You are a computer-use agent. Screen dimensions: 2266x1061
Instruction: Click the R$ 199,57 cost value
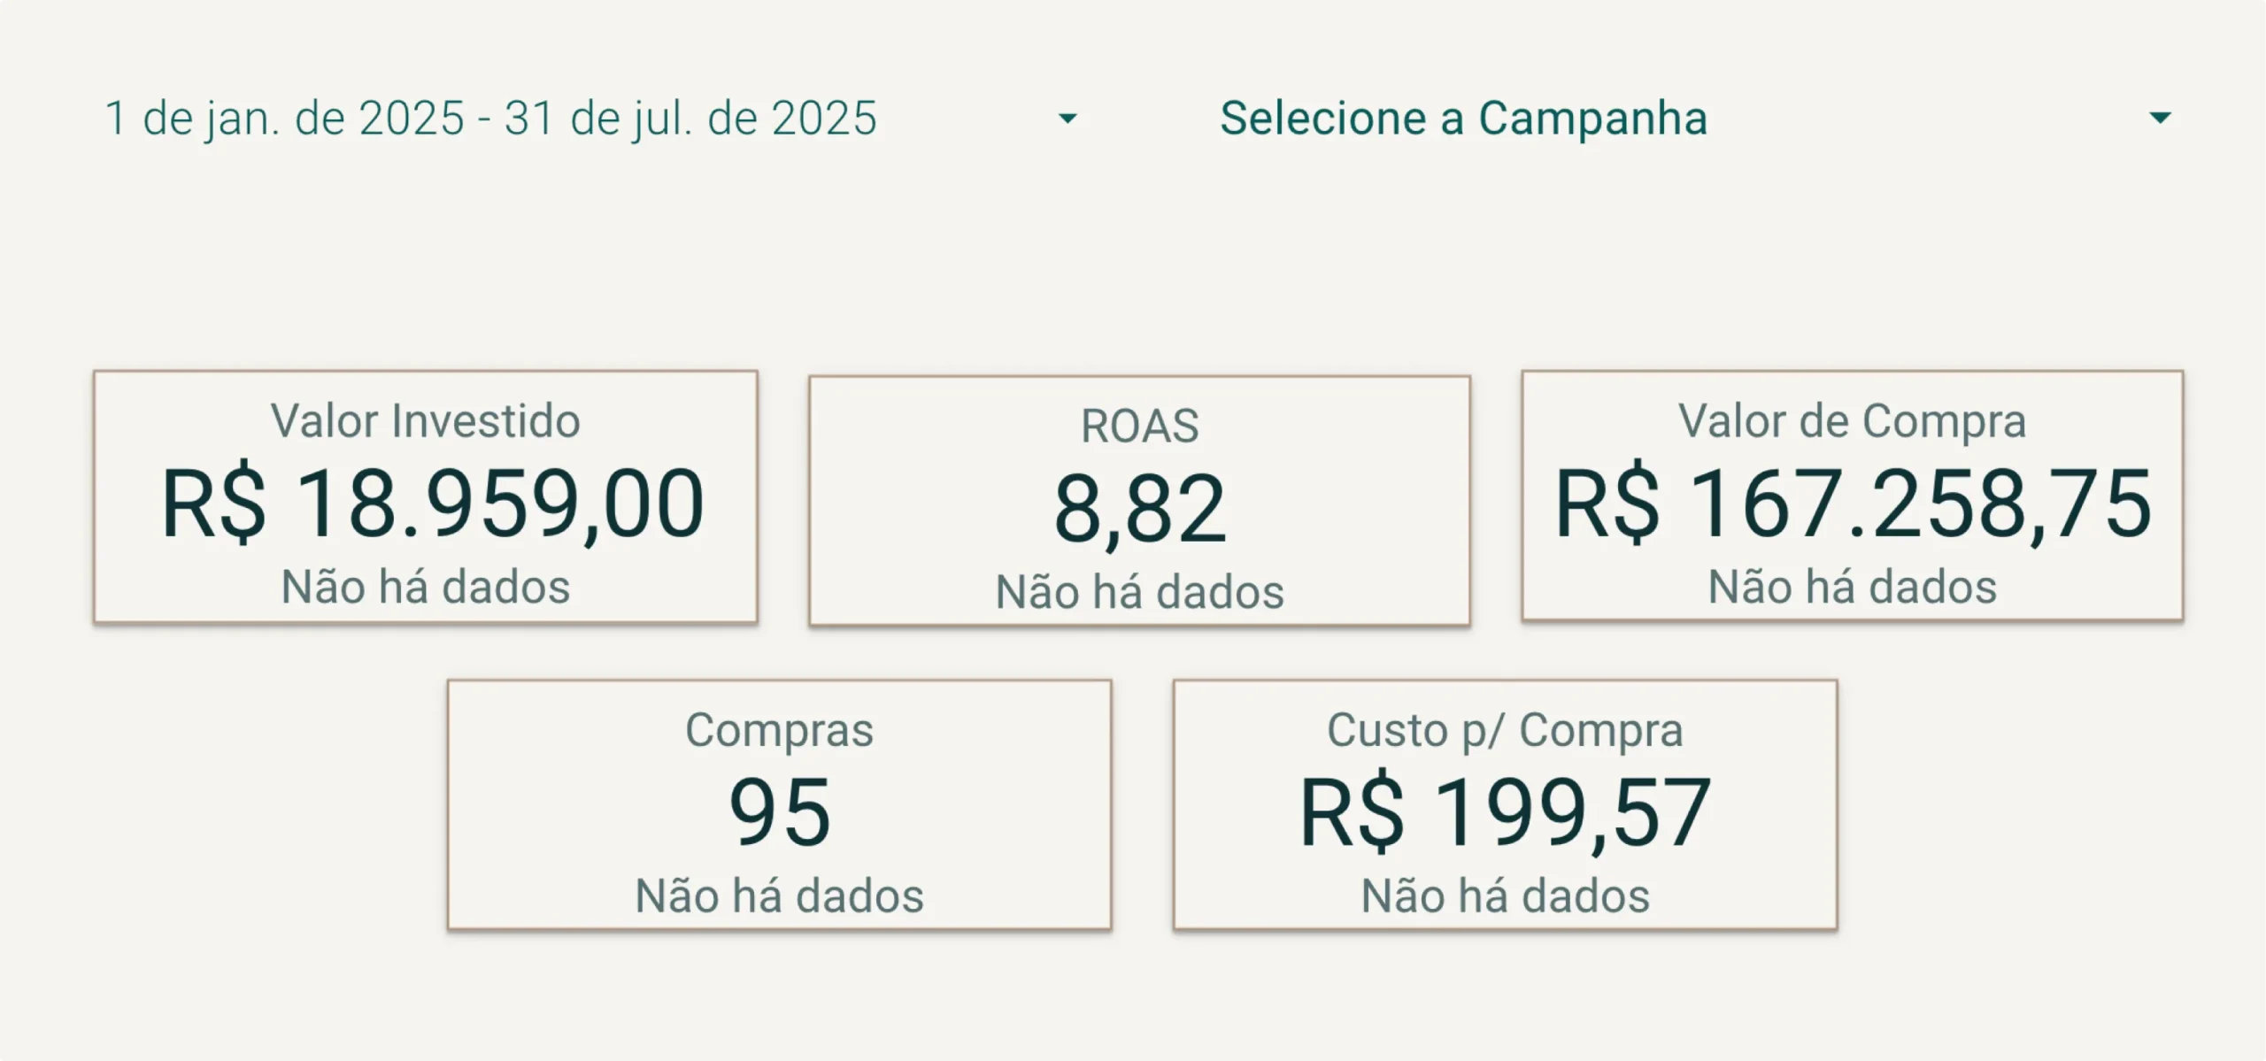1505,812
